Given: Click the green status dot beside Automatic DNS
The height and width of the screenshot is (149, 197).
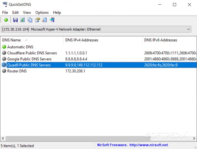Looking at the screenshot, I should click(x=4, y=47).
